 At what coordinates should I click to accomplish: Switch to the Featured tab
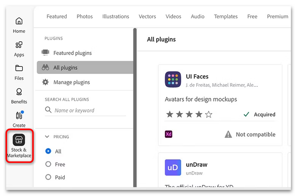[57, 16]
